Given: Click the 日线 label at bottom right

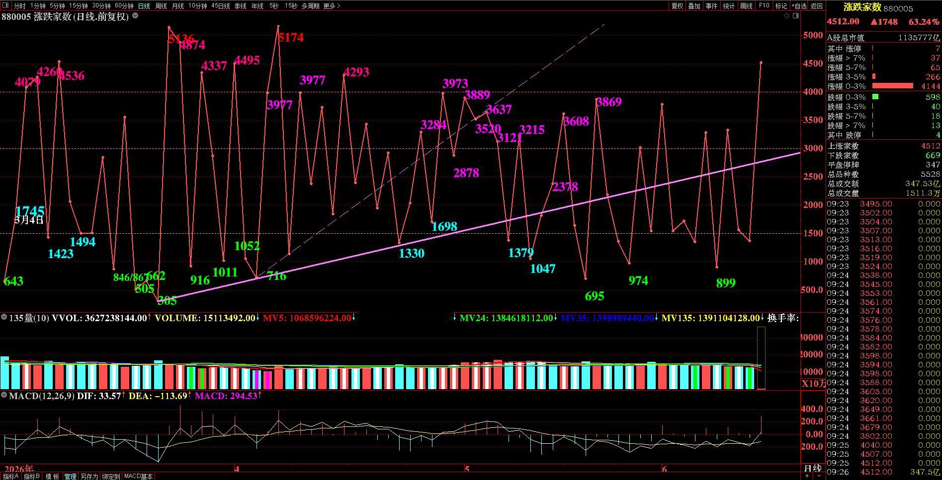Looking at the screenshot, I should [813, 468].
